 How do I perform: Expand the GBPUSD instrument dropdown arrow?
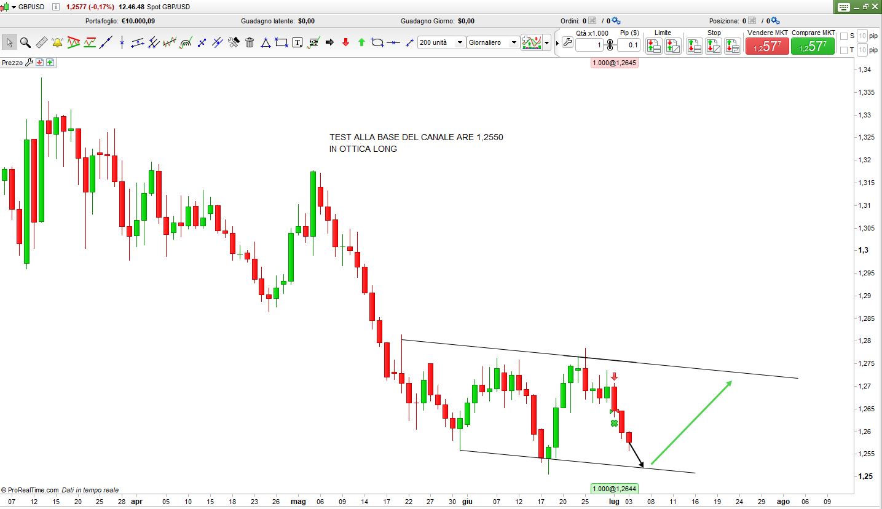[x=14, y=7]
